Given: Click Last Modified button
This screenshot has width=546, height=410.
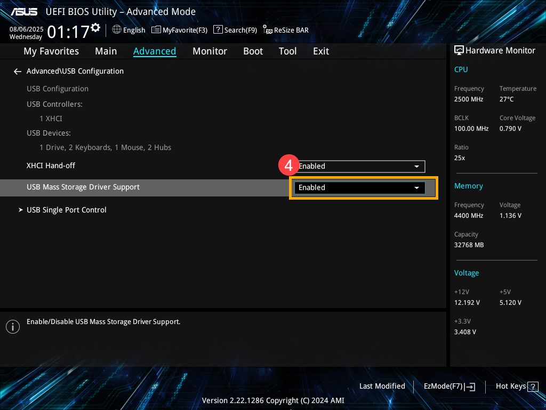Looking at the screenshot, I should [382, 387].
